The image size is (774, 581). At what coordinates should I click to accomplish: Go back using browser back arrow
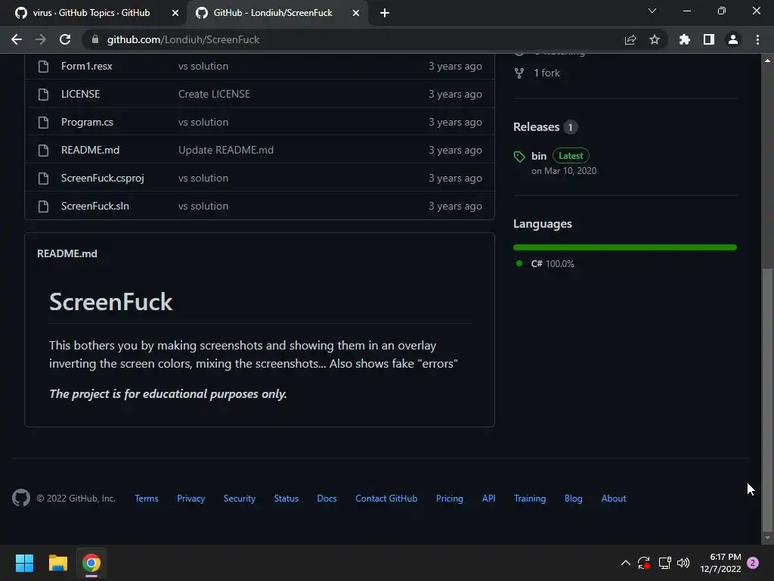(x=17, y=39)
